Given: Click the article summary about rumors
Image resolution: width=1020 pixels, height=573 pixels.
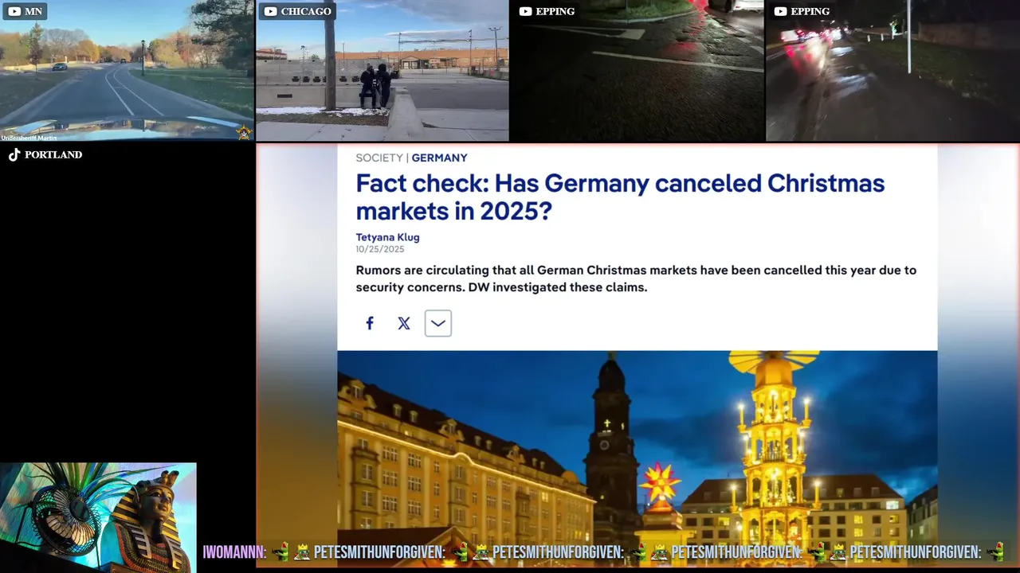Looking at the screenshot, I should click(x=636, y=279).
